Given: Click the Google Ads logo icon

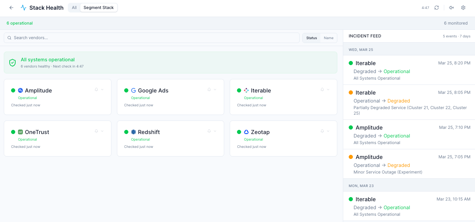Looking at the screenshot, I should point(134,90).
